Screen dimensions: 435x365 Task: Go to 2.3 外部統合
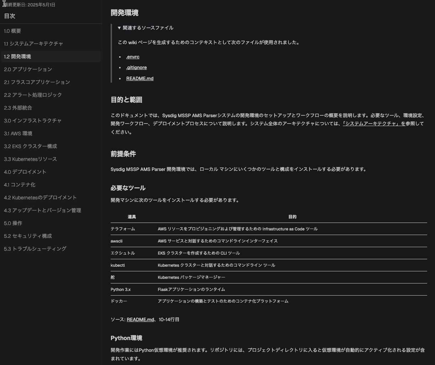pyautogui.click(x=51, y=108)
